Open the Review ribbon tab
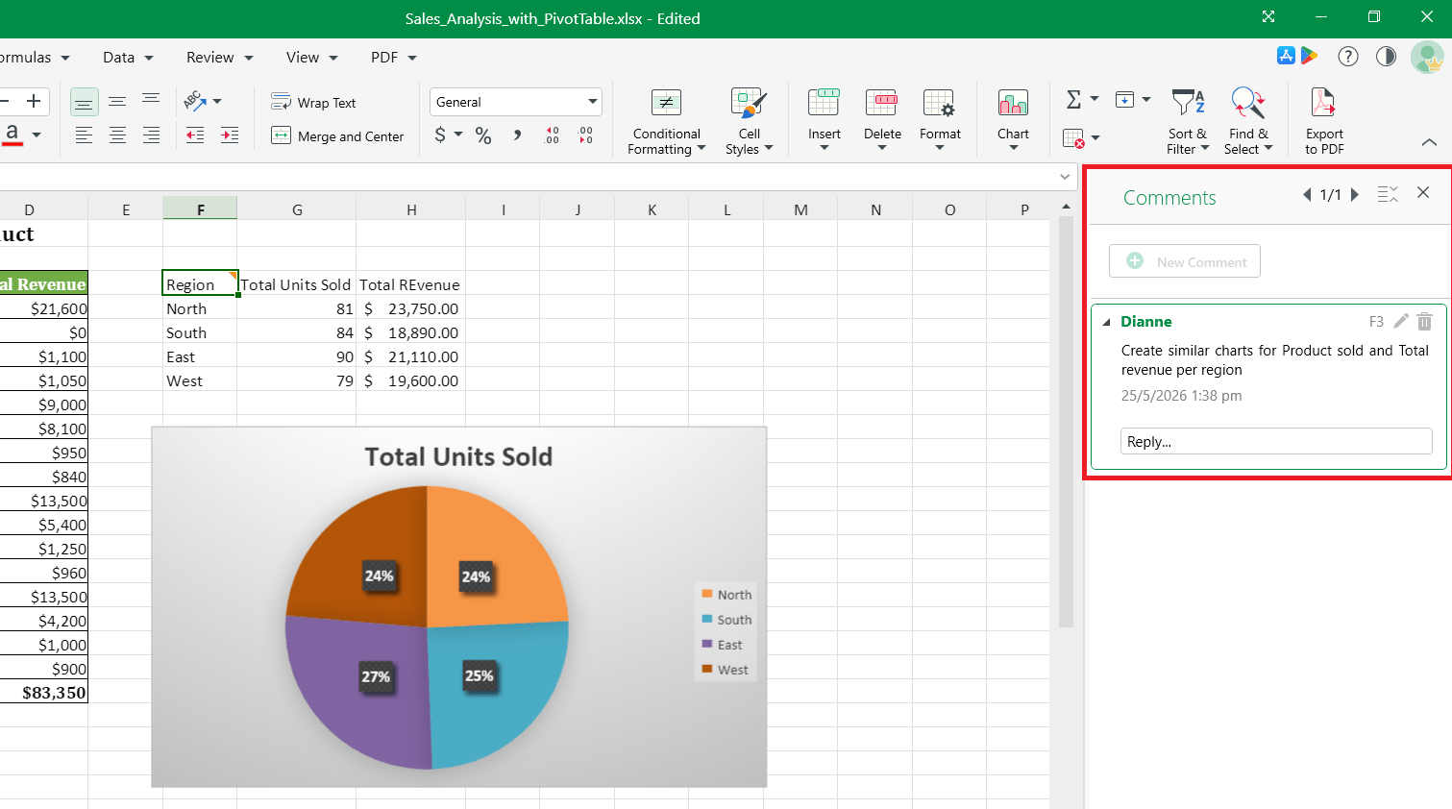1452x809 pixels. click(x=219, y=58)
